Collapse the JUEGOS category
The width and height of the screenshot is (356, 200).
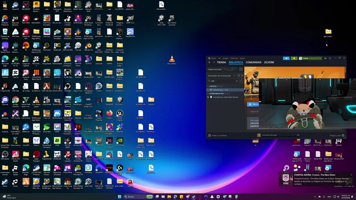point(208,86)
